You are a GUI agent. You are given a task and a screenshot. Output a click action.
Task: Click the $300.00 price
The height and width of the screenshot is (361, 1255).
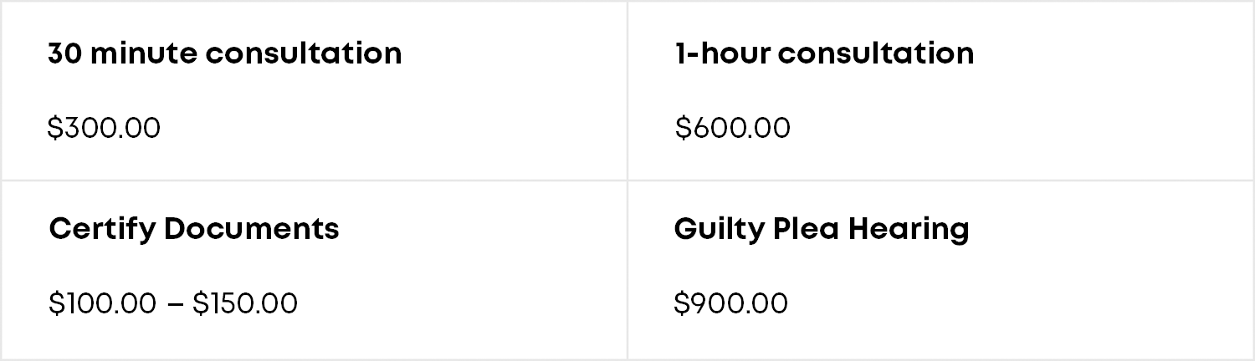(104, 128)
